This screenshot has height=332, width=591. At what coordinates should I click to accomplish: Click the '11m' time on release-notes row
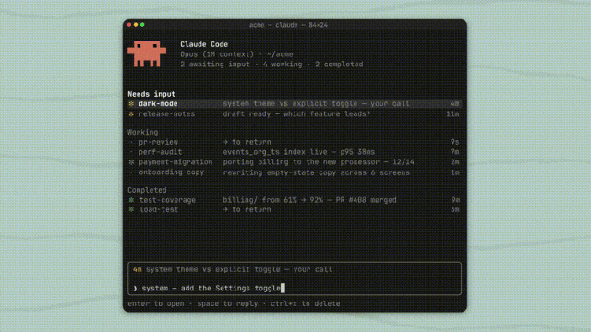(x=452, y=114)
